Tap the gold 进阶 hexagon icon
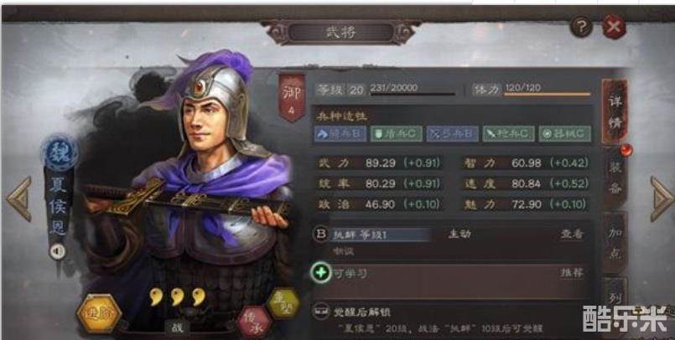The image size is (675, 340). point(99,314)
